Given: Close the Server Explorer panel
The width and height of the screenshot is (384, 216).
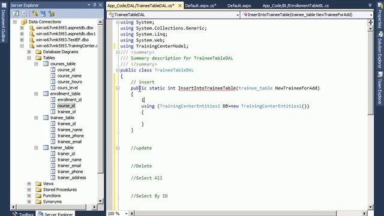Looking at the screenshot, I should tap(100, 5).
